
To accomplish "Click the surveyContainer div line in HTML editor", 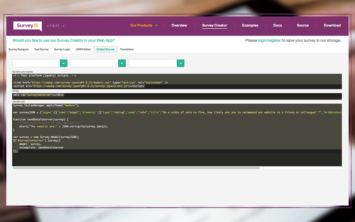I will tap(38, 95).
